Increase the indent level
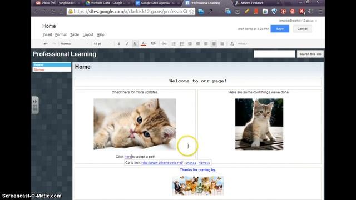The image size is (356, 200). point(198,44)
